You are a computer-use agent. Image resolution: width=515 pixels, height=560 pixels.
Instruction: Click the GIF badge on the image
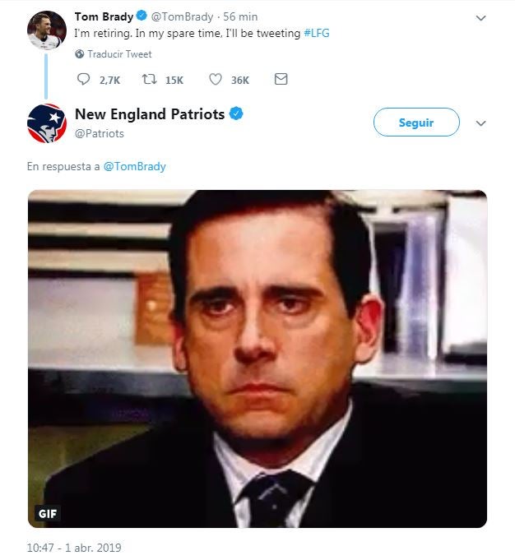click(x=49, y=513)
